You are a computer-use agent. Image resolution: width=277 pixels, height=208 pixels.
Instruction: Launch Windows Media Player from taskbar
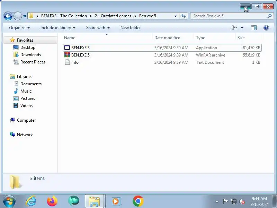point(116,201)
